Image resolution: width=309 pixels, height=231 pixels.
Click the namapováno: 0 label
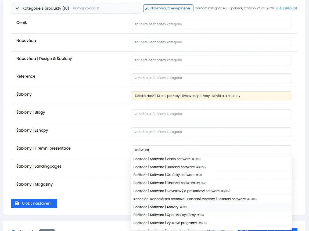[86, 8]
